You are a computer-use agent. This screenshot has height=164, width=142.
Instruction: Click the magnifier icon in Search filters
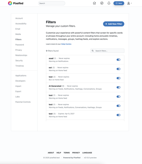coord(93,51)
